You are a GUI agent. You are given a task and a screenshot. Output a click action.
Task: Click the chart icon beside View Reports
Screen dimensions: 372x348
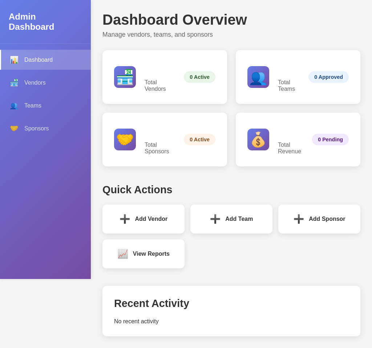click(123, 254)
